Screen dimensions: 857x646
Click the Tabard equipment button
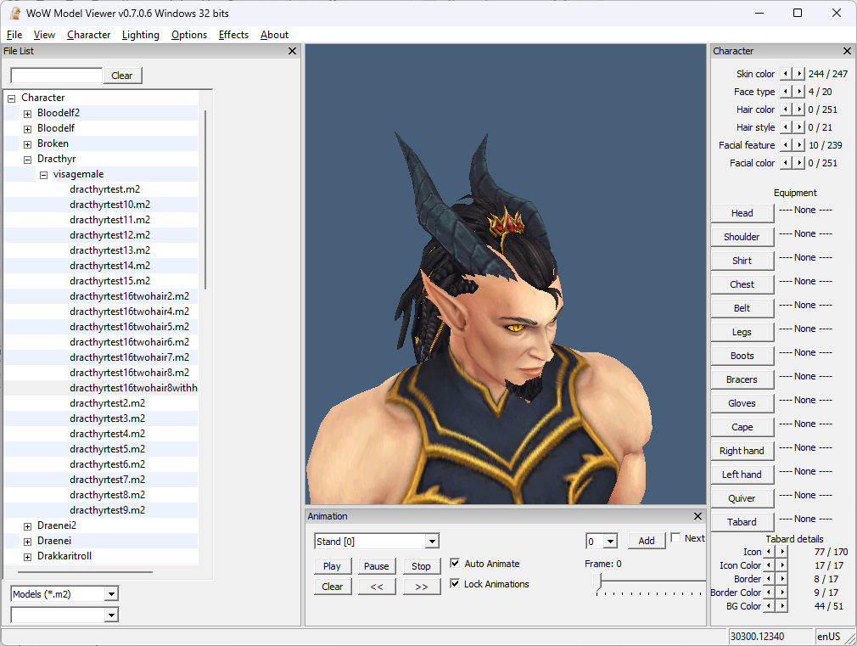tap(742, 522)
